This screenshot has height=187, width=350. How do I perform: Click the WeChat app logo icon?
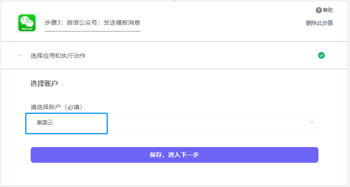tap(26, 23)
